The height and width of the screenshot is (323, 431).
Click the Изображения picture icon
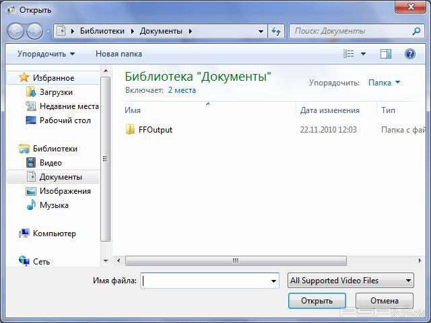31,191
